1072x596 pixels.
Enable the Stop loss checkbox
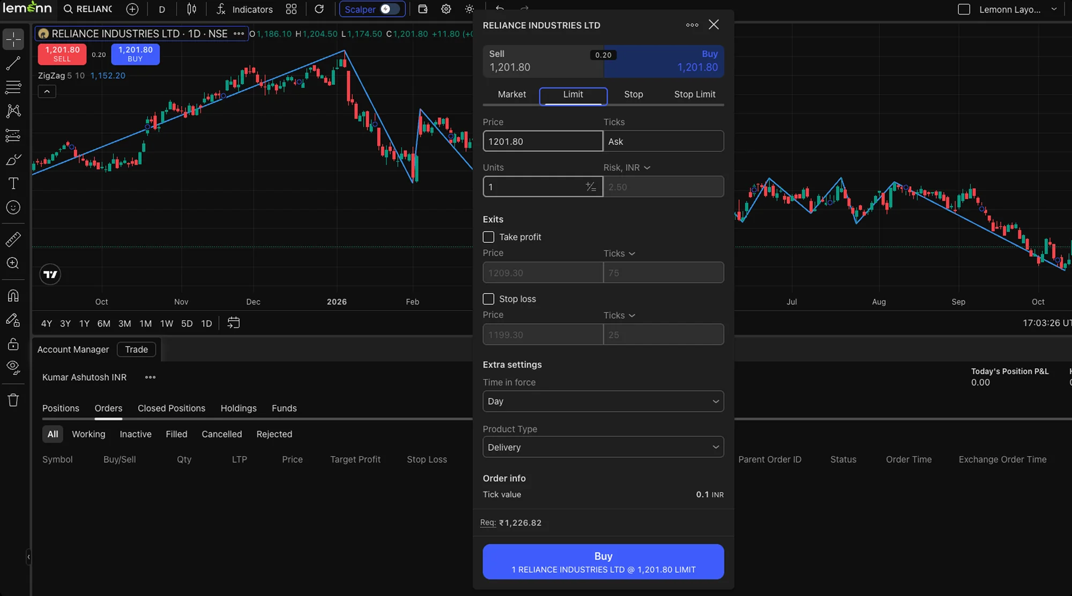coord(488,299)
